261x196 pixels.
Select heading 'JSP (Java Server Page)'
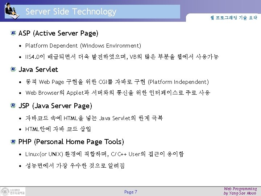[x=55, y=106]
